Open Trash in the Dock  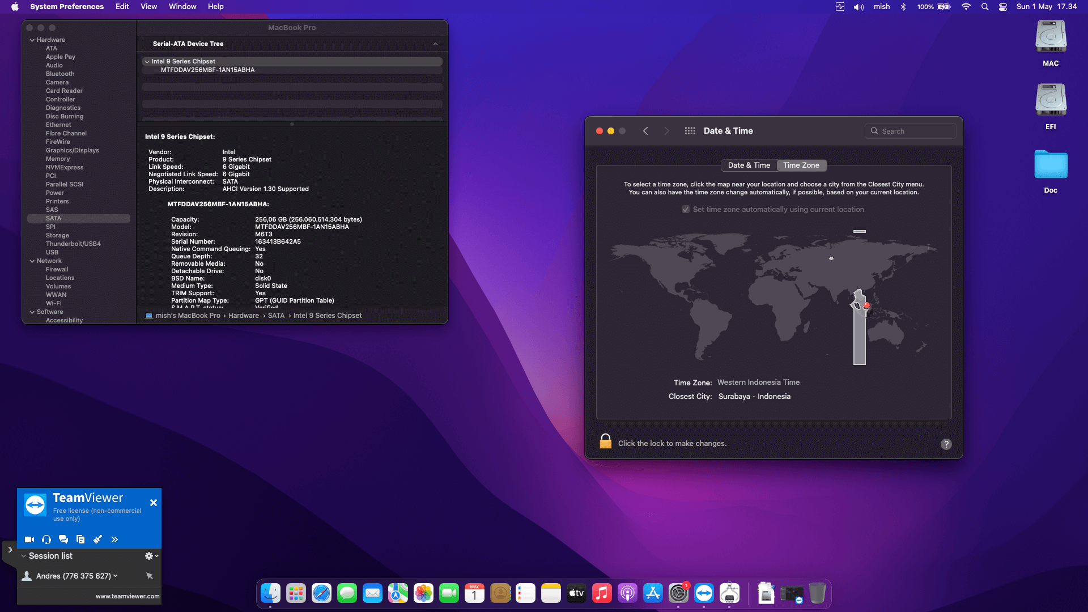(817, 593)
